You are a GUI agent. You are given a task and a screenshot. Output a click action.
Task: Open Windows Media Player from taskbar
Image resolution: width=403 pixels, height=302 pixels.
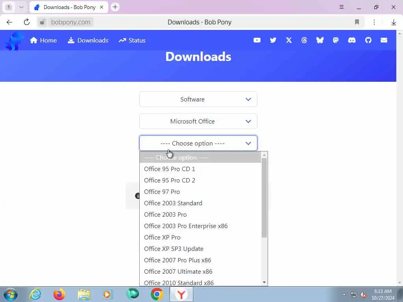click(x=108, y=294)
